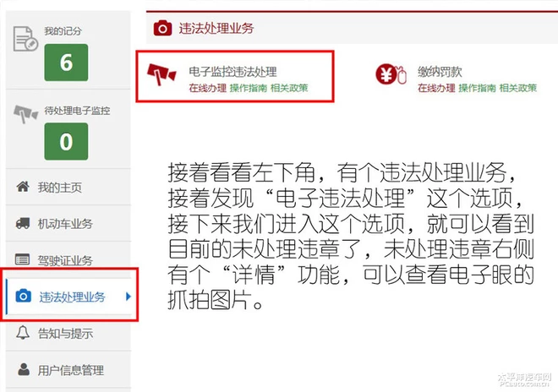Click the person icon for 用户信息管理
This screenshot has width=558, height=392.
pyautogui.click(x=24, y=369)
